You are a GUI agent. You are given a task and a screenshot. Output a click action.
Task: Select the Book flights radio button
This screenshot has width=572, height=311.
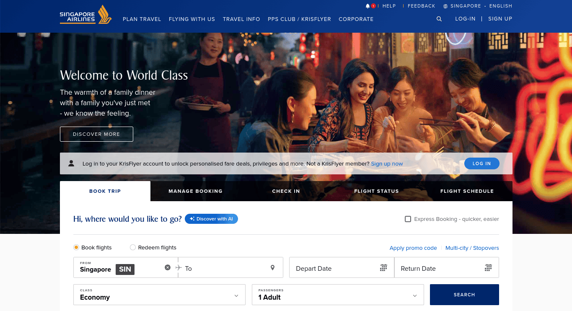(76, 247)
